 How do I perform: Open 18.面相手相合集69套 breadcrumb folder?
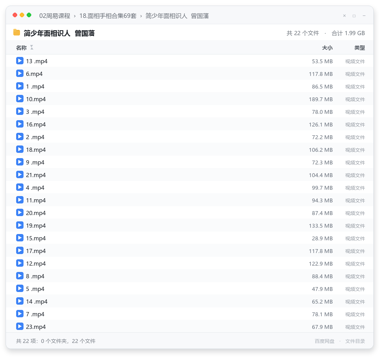[x=108, y=16]
